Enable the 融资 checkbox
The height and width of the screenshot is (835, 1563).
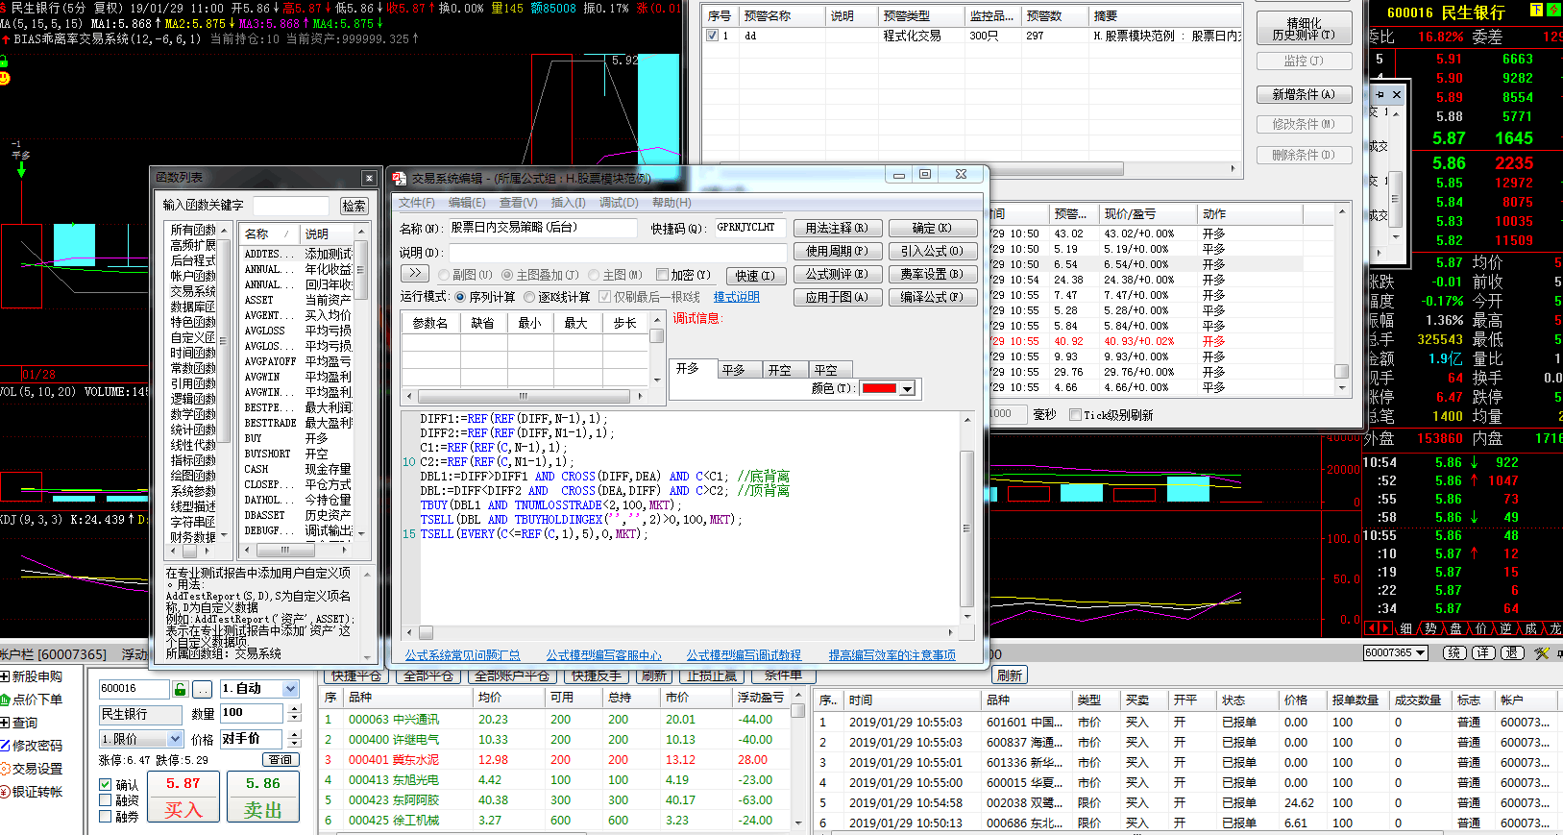tap(106, 800)
